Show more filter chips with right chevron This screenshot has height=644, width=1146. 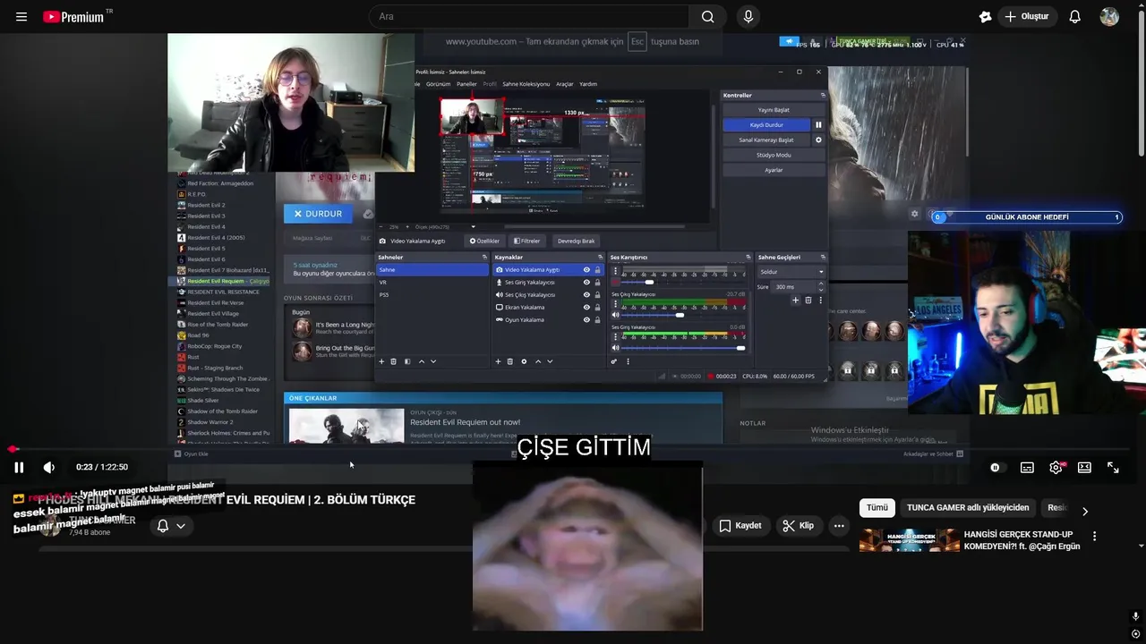click(1085, 512)
